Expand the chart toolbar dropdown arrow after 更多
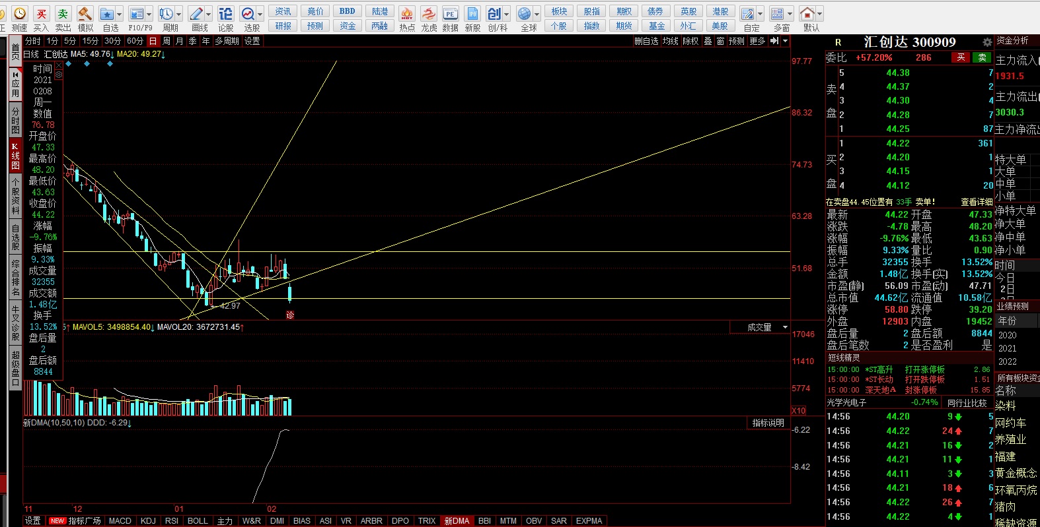The height and width of the screenshot is (527, 1040). (785, 41)
